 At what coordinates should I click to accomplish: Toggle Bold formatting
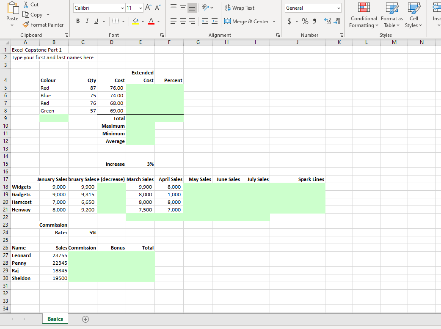(78, 21)
